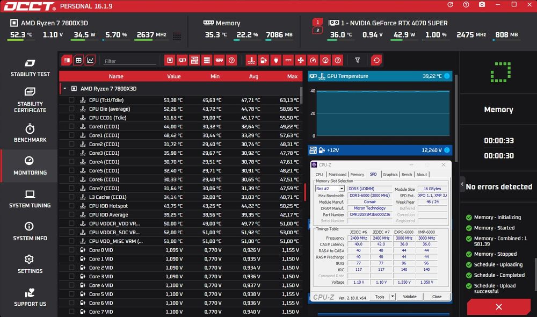Check the L3 Cache (CCD1) row checkbox

(x=71, y=197)
